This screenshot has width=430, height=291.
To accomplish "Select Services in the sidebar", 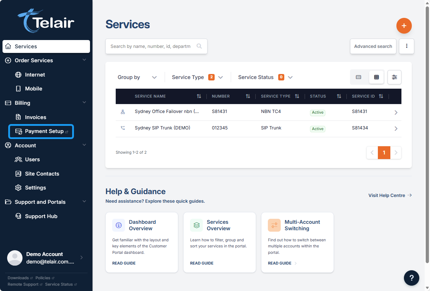I will (46, 46).
